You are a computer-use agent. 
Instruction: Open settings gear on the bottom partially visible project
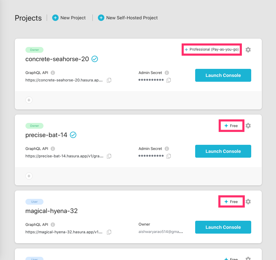248,258
